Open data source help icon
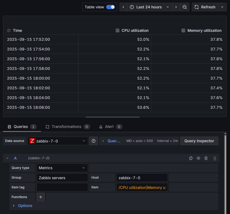Viewport: 230px width, 214px height. pyautogui.click(x=93, y=141)
